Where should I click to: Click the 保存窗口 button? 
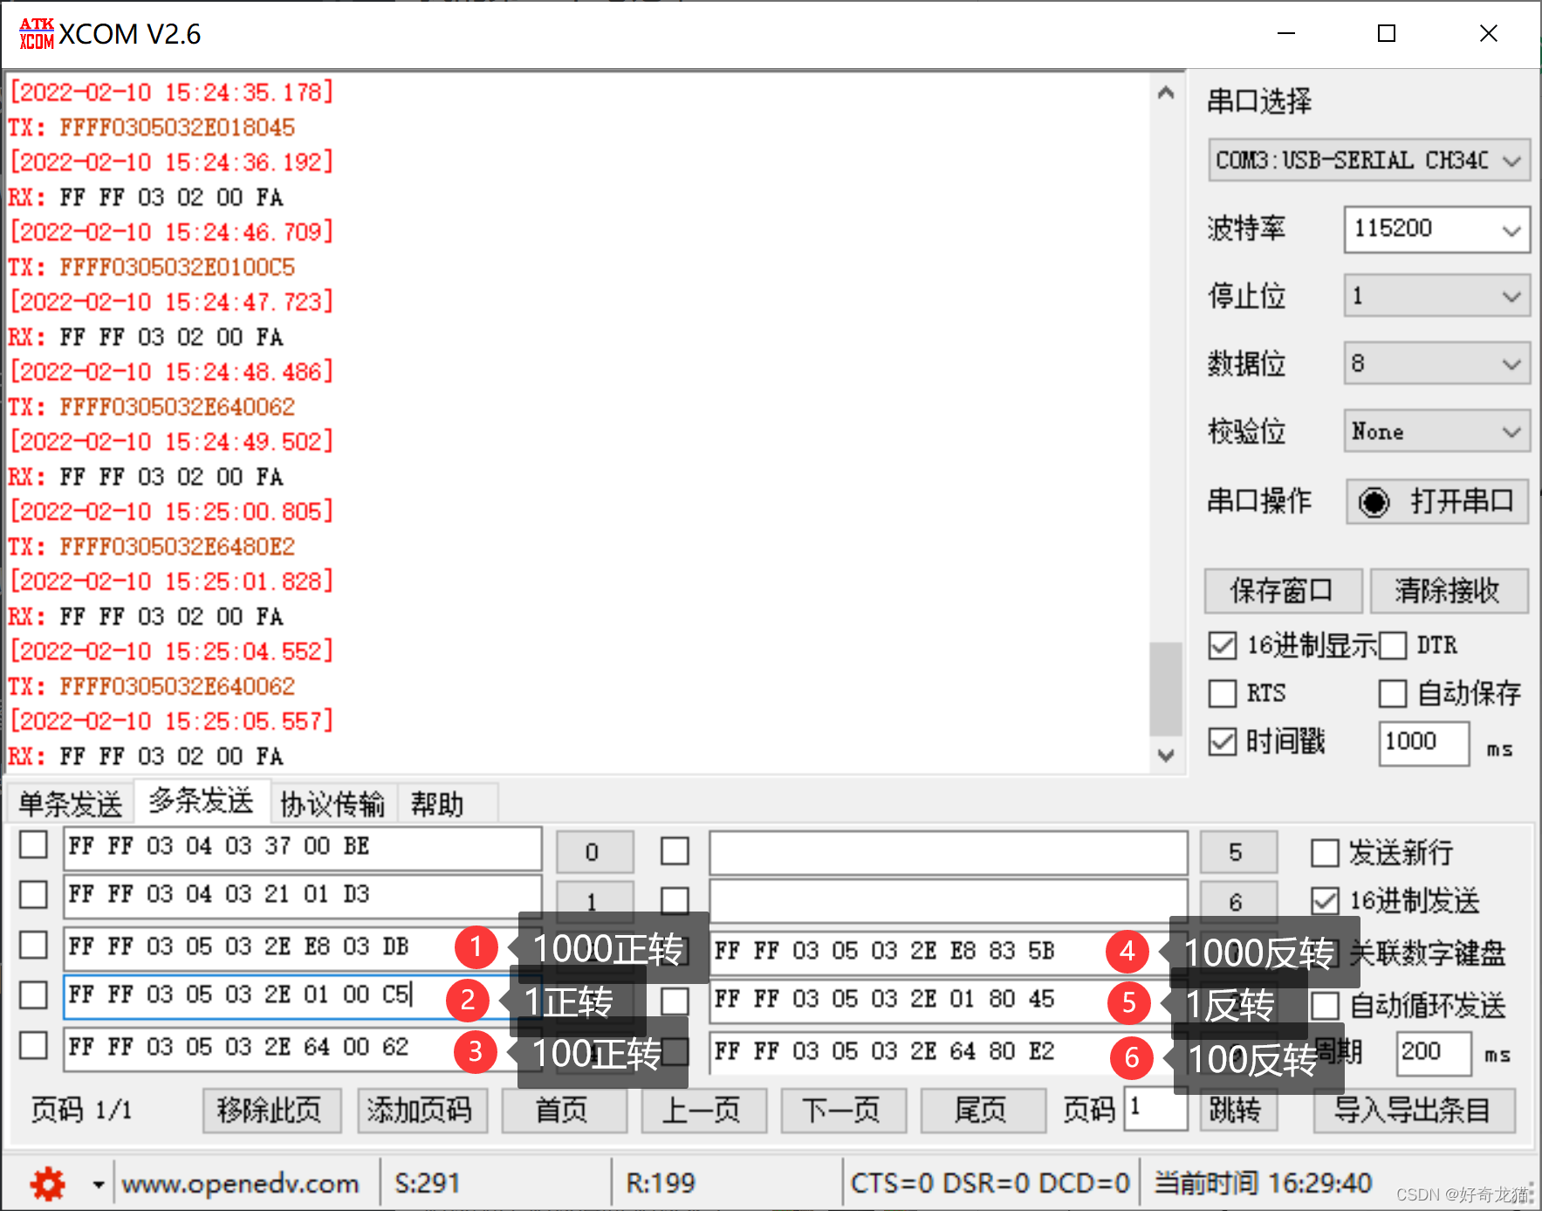[1283, 591]
